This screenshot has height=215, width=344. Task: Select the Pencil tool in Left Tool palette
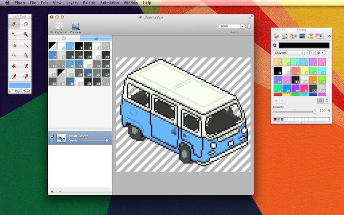(x=14, y=24)
